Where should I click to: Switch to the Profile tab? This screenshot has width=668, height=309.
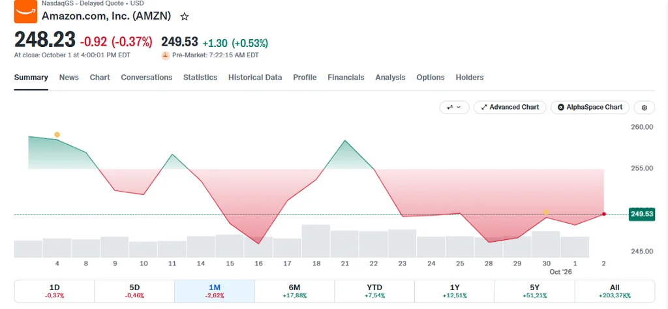[305, 78]
